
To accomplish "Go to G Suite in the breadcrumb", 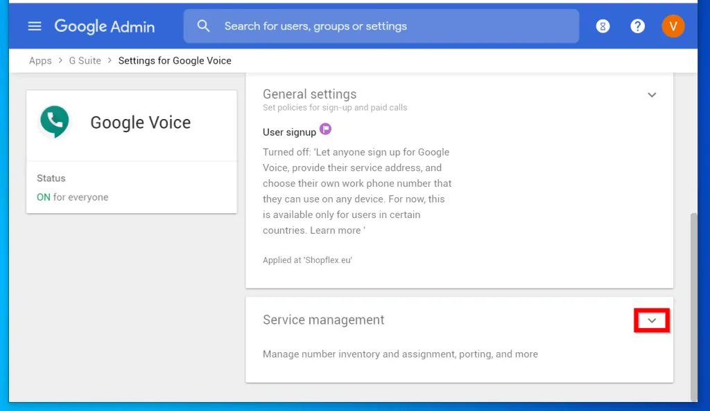I will 85,61.
